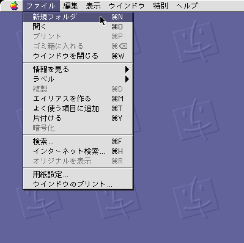Open the 編集 menu
Image resolution: width=244 pixels, height=243 pixels.
70,5
